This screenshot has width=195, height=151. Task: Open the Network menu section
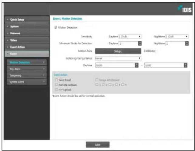click(27, 33)
